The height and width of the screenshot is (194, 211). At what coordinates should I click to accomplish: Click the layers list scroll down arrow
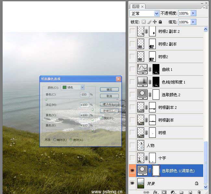point(205,187)
